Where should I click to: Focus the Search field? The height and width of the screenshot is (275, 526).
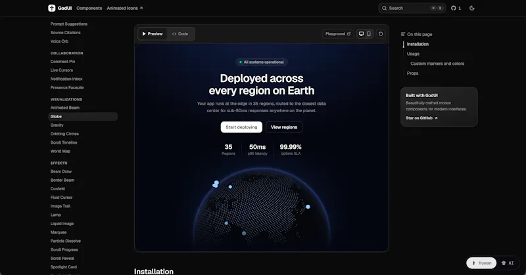tap(412, 8)
